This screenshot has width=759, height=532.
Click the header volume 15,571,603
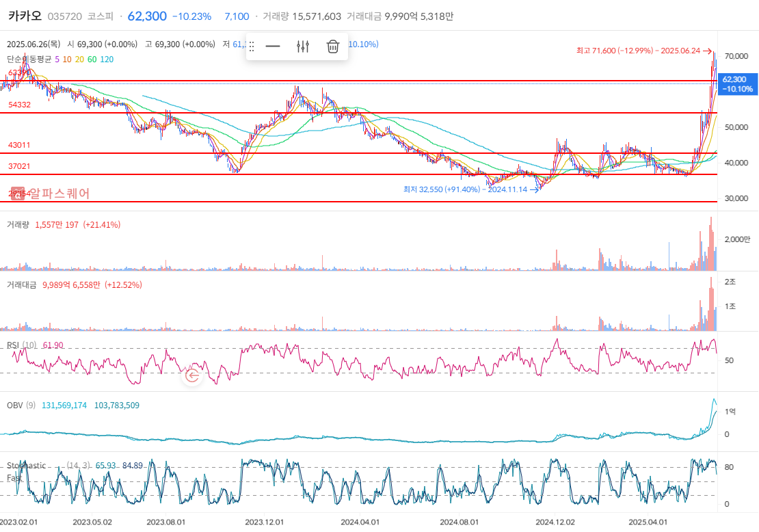(x=317, y=16)
